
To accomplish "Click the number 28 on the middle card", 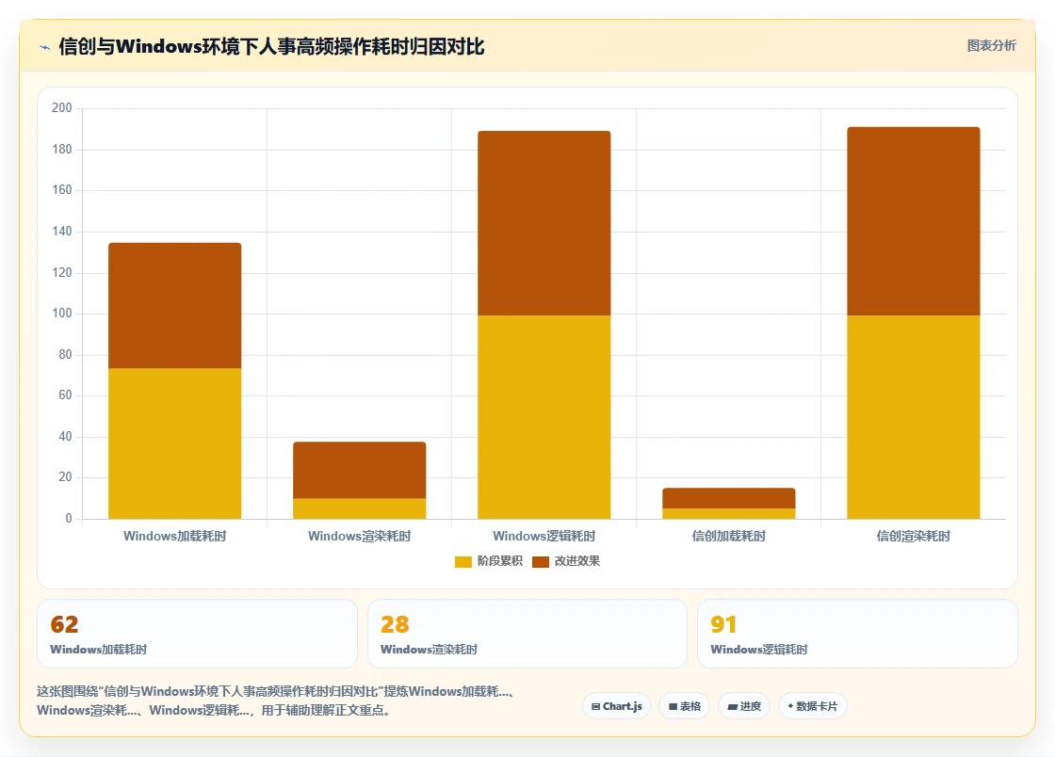I will point(395,624).
